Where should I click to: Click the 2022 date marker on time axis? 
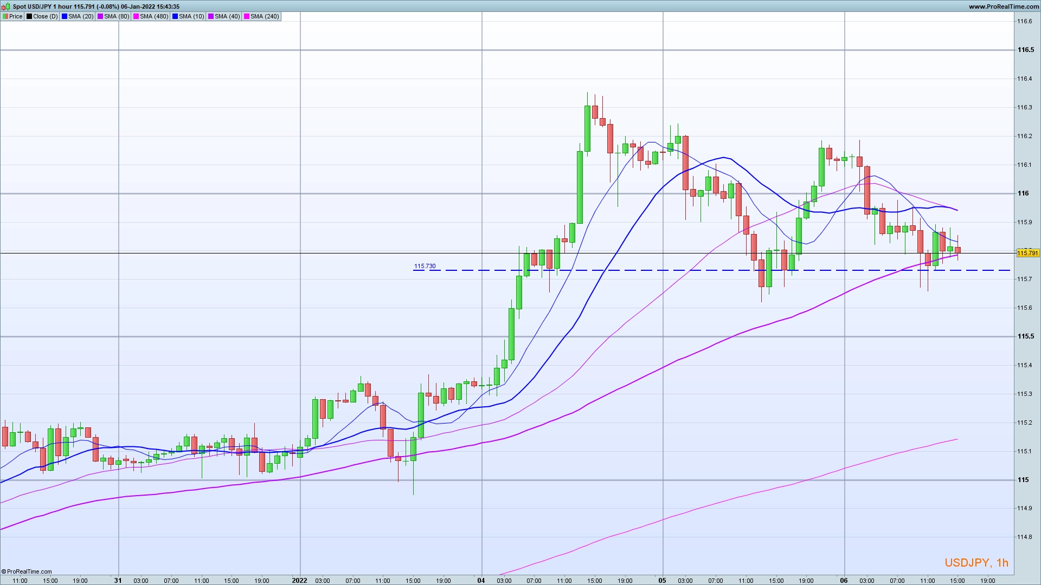(299, 580)
